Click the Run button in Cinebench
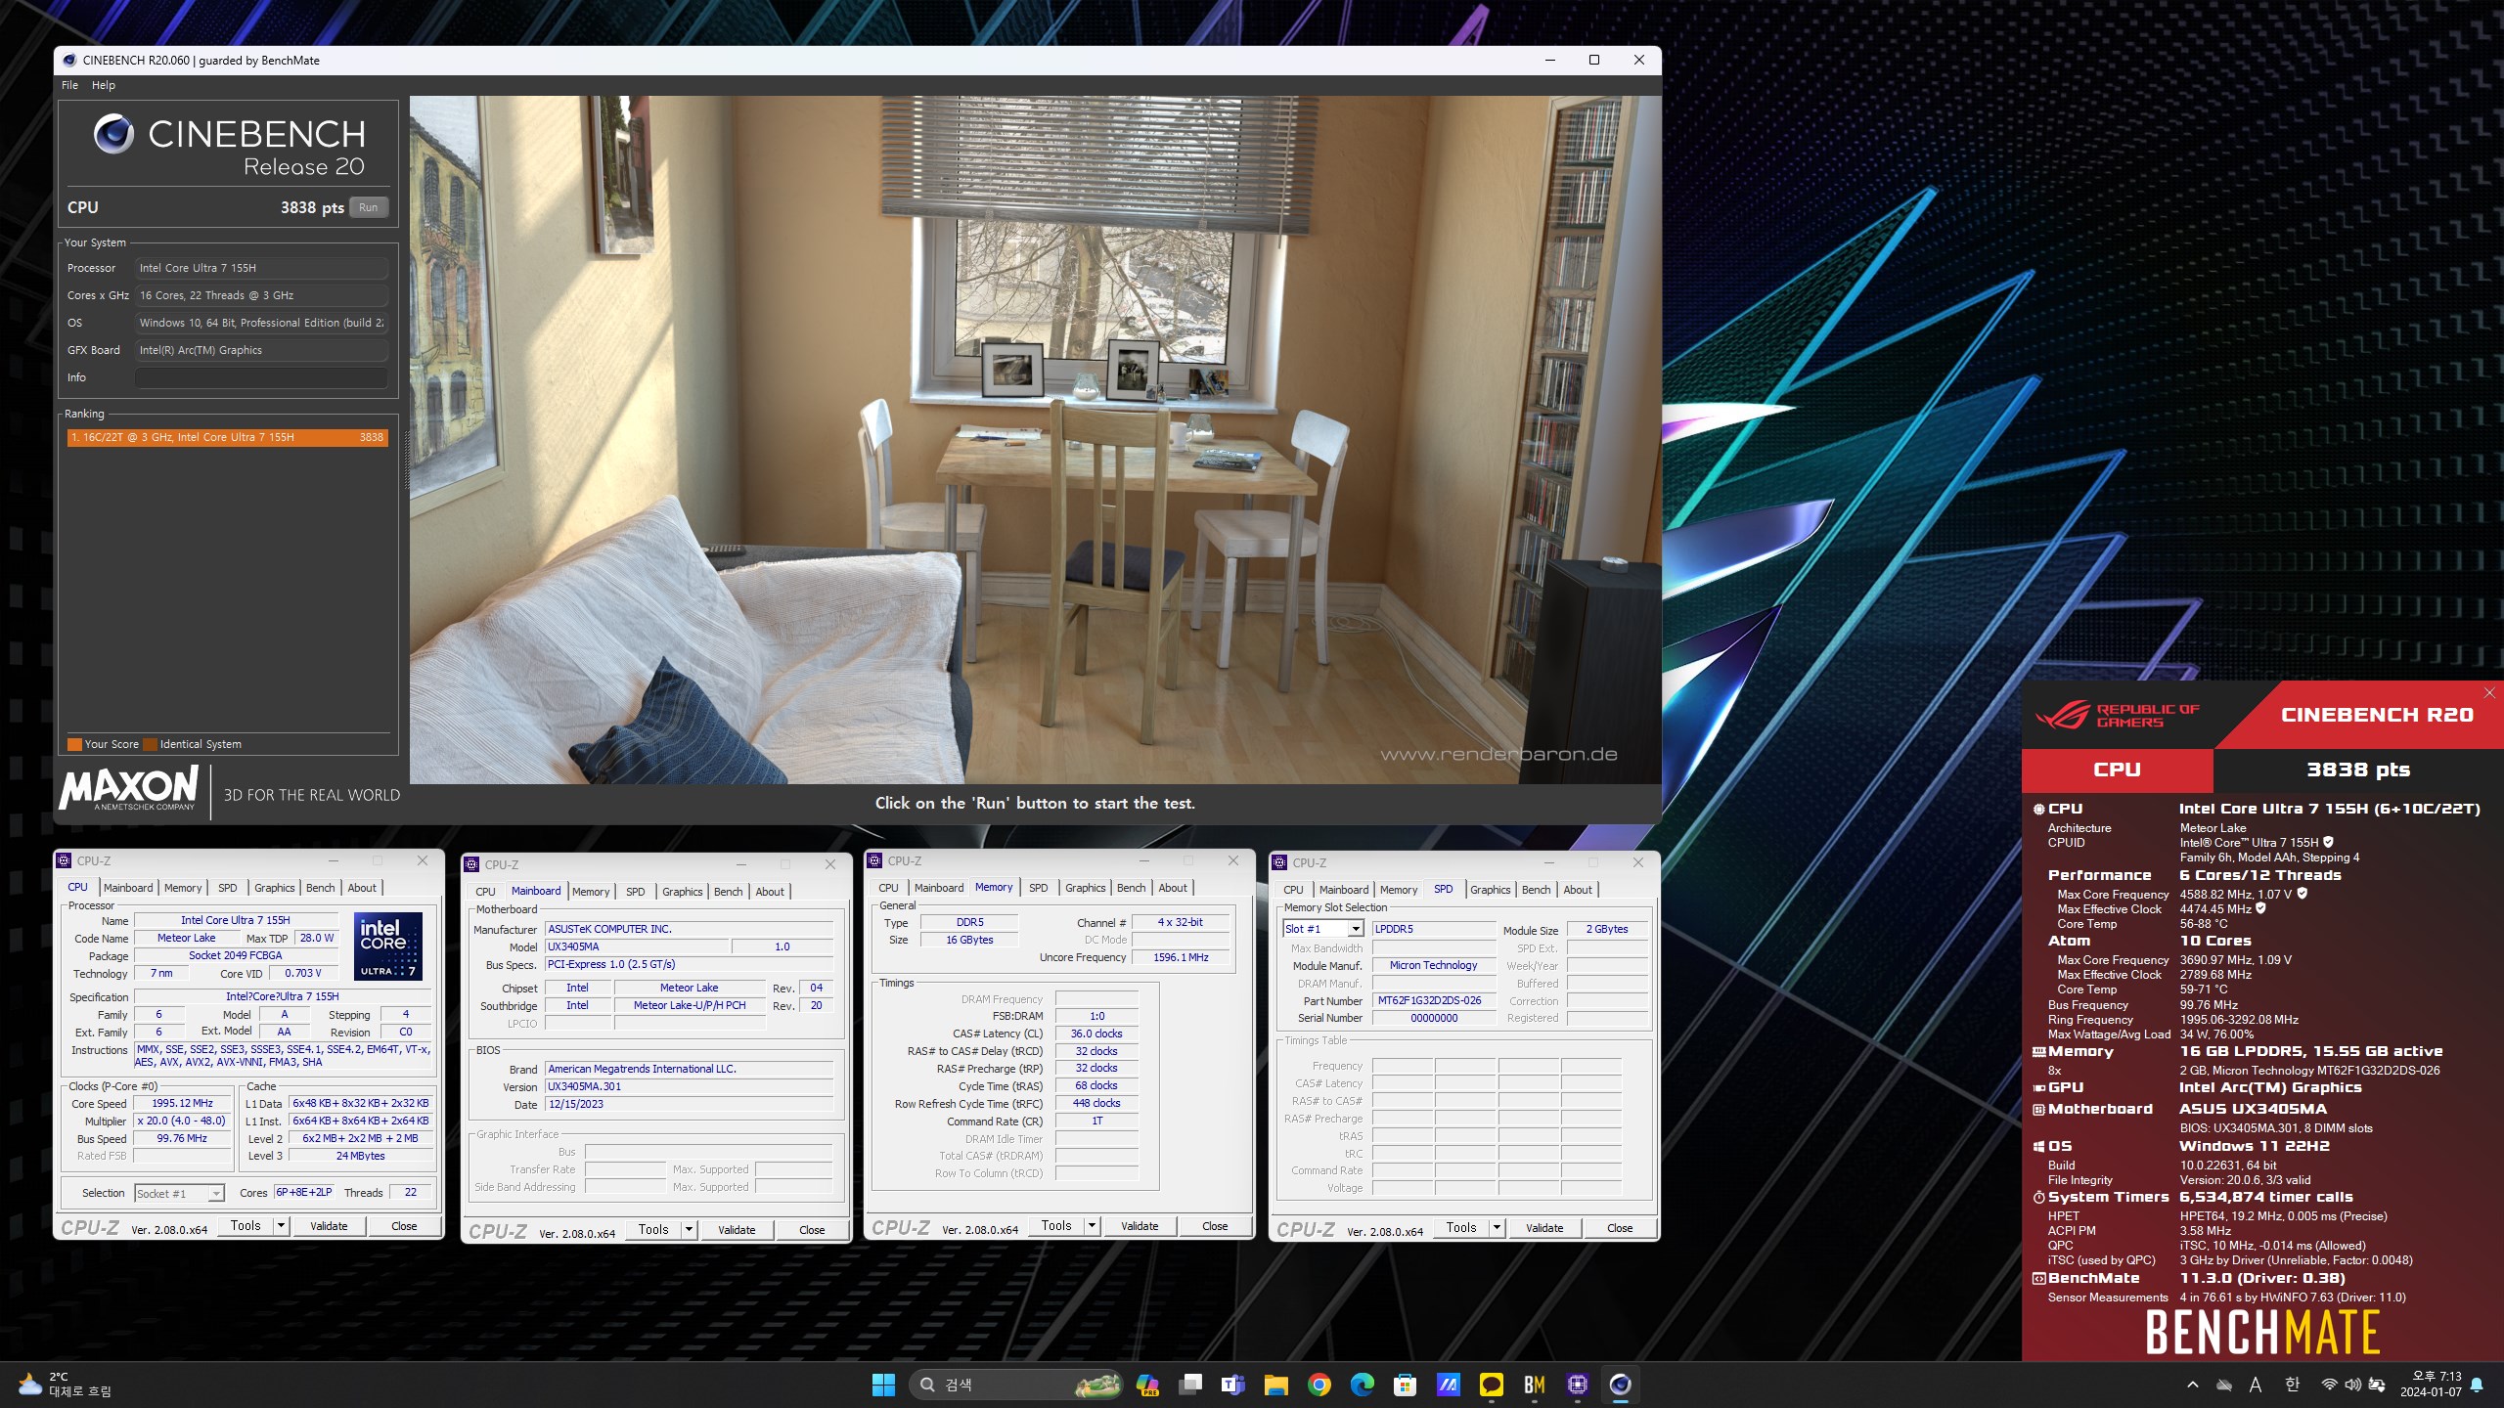Viewport: 2504px width, 1408px height. [x=368, y=207]
